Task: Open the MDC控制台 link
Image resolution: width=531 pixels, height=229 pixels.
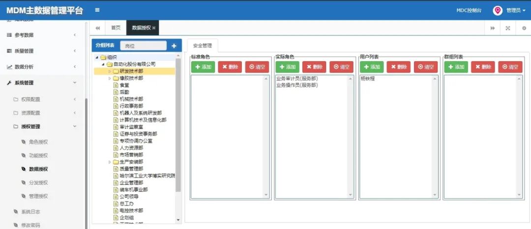Action: tap(469, 10)
